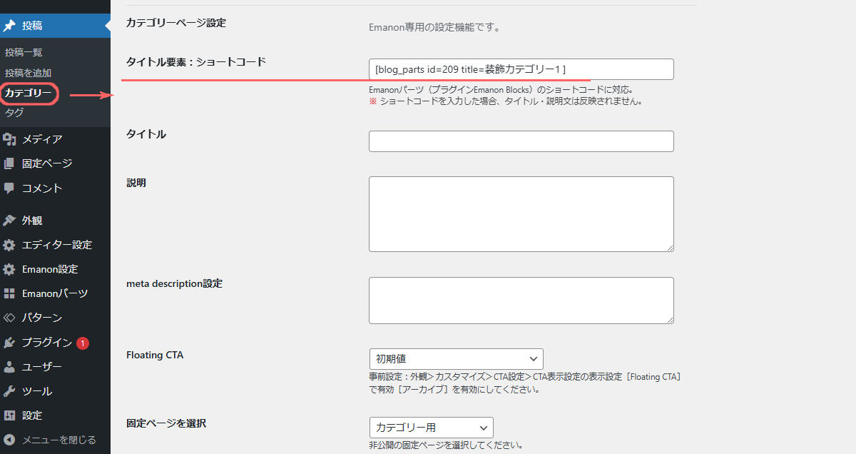Click the grid icon for Emanonパーツ
Screen dimensions: 856x454
click(9, 293)
